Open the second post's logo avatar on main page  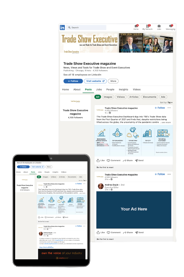(x=100, y=177)
